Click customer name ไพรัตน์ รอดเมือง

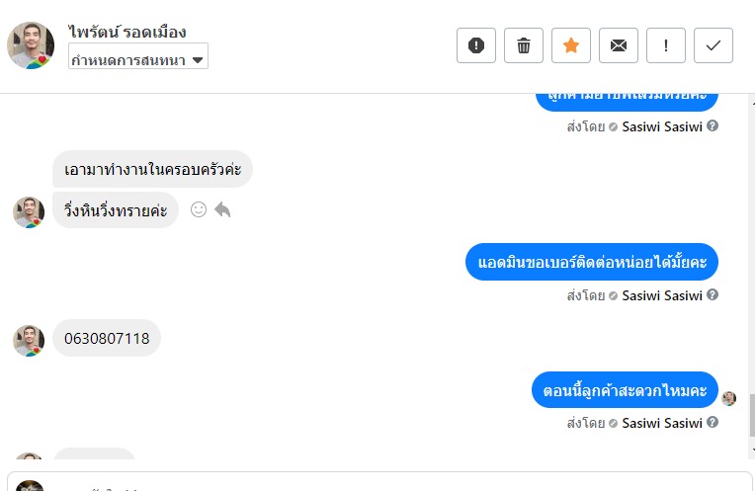point(127,33)
